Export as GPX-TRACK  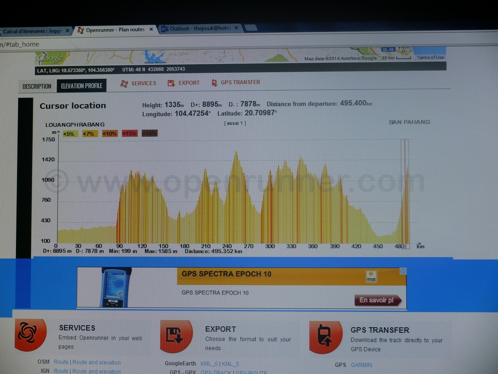pos(215,372)
